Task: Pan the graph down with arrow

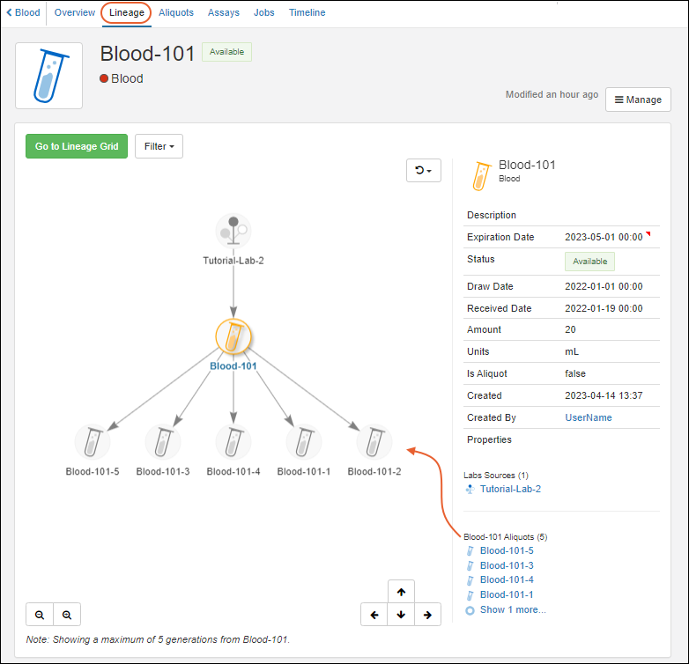Action: pos(401,615)
